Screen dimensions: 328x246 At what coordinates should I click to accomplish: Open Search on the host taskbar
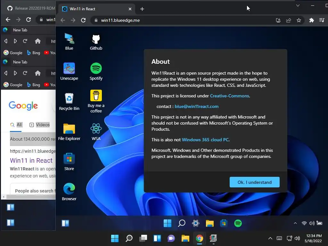pos(129,238)
